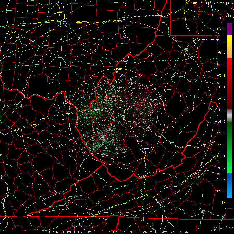Viewport: 234px width, 234px height.
Task: Click the -63.1 scale value
Action: (220, 156)
